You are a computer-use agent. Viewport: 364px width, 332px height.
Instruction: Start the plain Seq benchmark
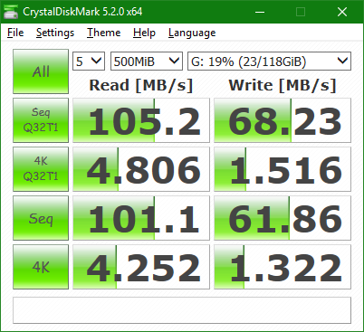(41, 218)
